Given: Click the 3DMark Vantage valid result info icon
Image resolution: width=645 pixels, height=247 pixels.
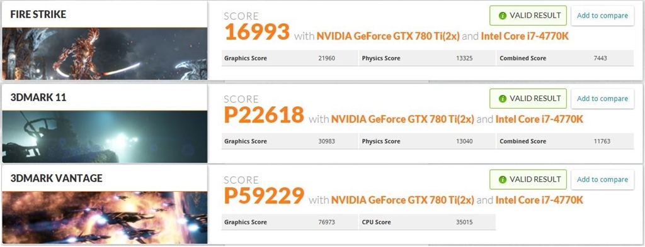Looking at the screenshot, I should tap(502, 180).
